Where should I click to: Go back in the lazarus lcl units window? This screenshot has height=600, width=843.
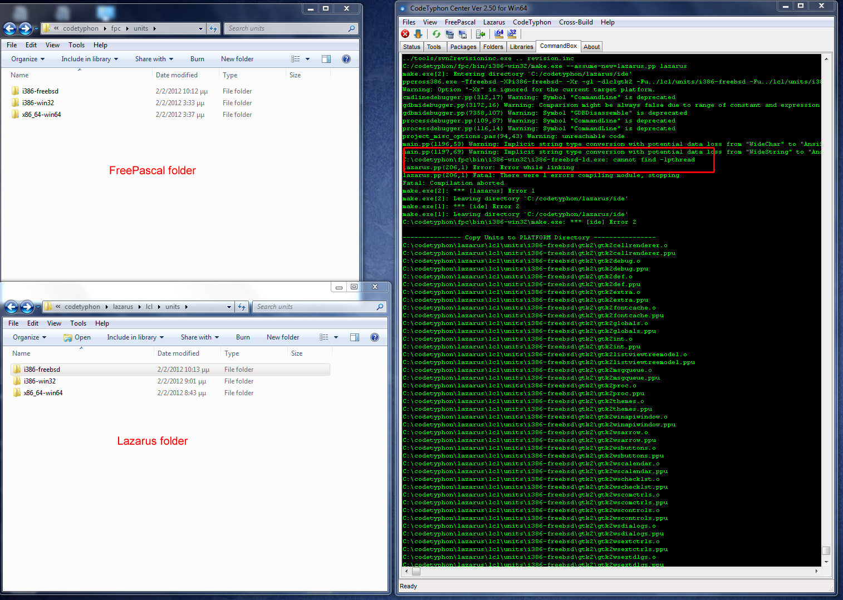pos(12,307)
